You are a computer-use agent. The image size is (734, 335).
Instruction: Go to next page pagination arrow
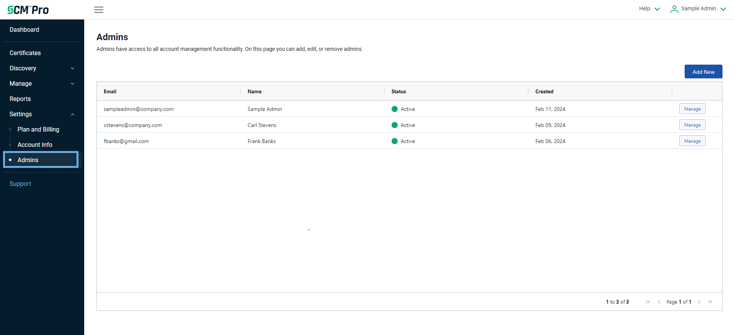click(699, 302)
